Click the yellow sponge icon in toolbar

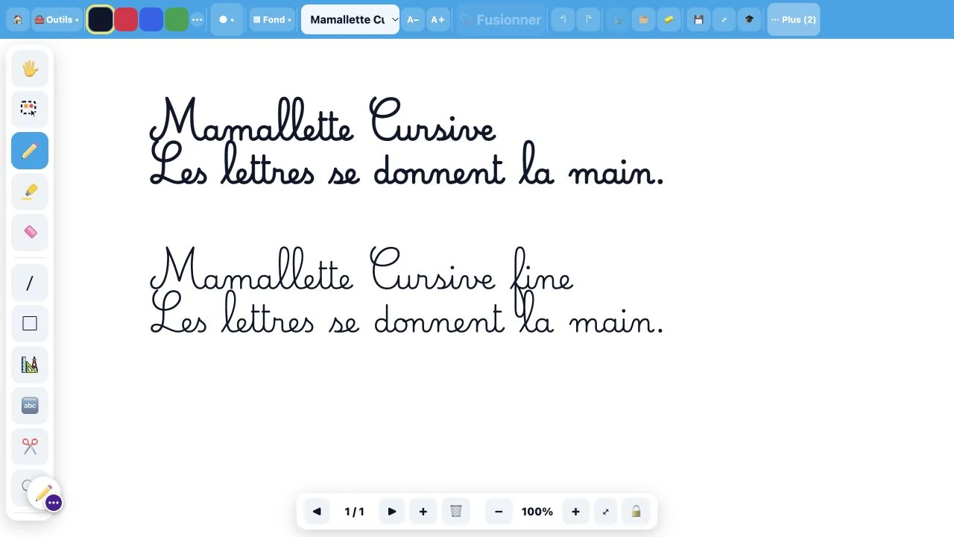(669, 19)
